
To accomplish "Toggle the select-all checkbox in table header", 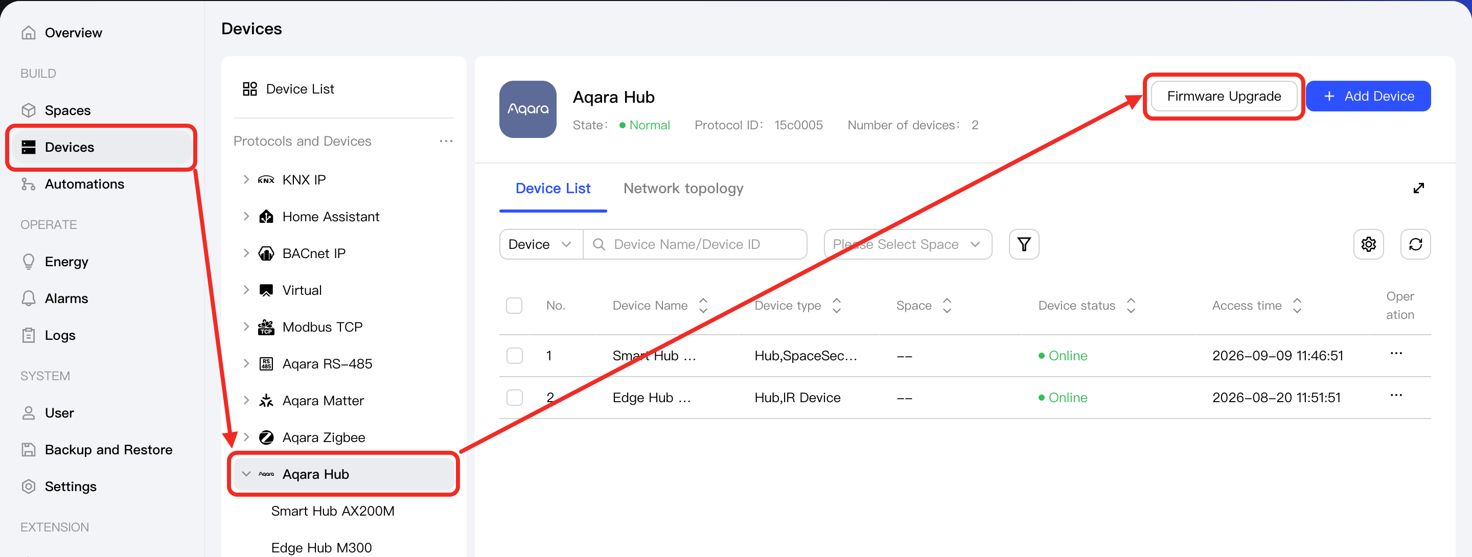I will coord(514,306).
